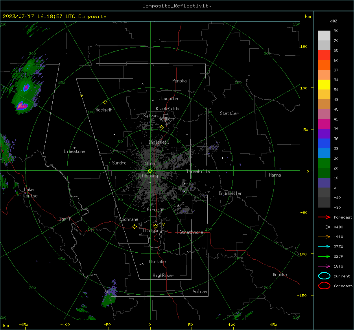Screen dimensions: 354x330
Task: Select the Lake Louise label
Action: [30, 193]
